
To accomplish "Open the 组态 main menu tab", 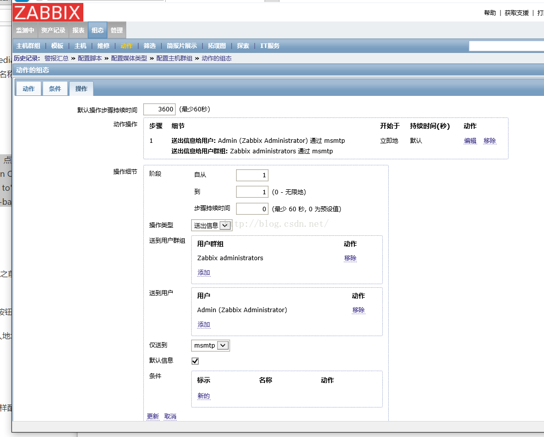I will tap(97, 30).
